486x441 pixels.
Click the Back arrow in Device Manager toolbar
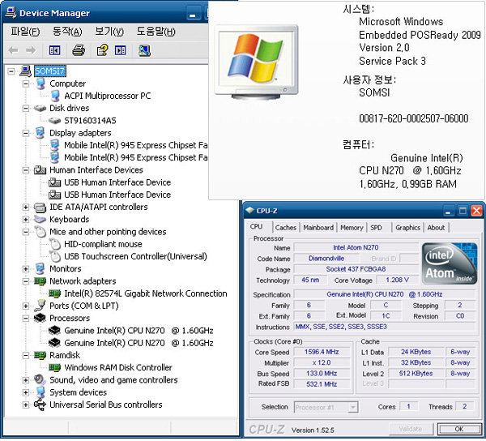13,50
